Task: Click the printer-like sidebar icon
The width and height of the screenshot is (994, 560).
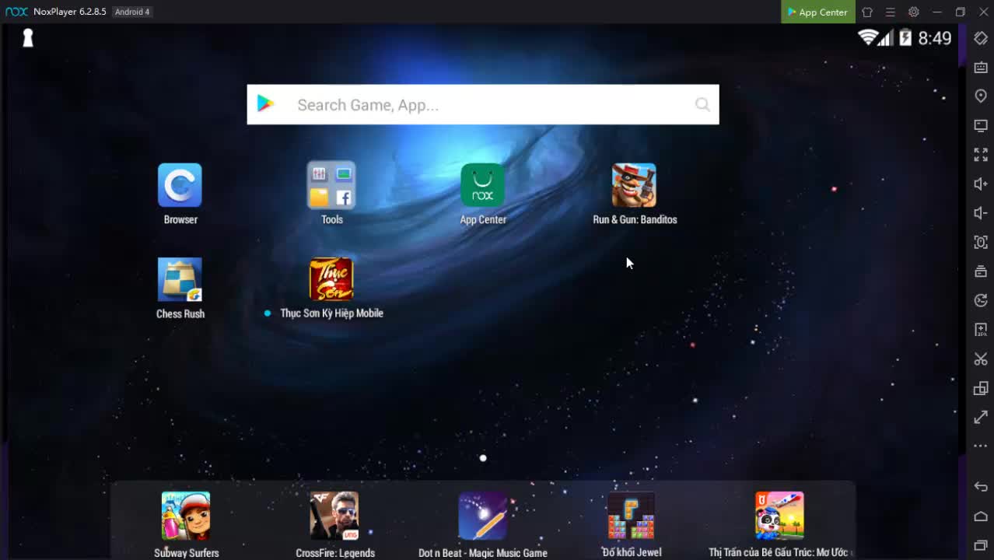Action: [981, 271]
